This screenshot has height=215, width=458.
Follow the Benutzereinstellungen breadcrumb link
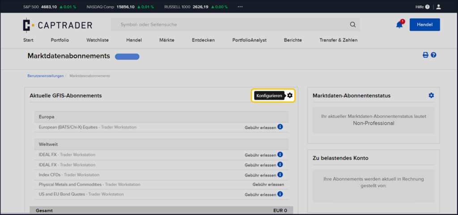46,76
